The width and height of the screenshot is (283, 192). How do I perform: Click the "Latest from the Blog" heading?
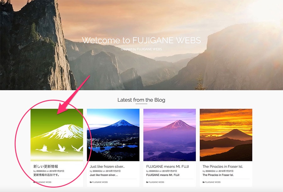pyautogui.click(x=141, y=100)
